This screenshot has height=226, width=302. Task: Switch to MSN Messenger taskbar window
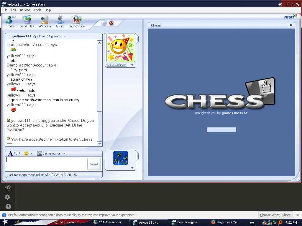pos(110,222)
